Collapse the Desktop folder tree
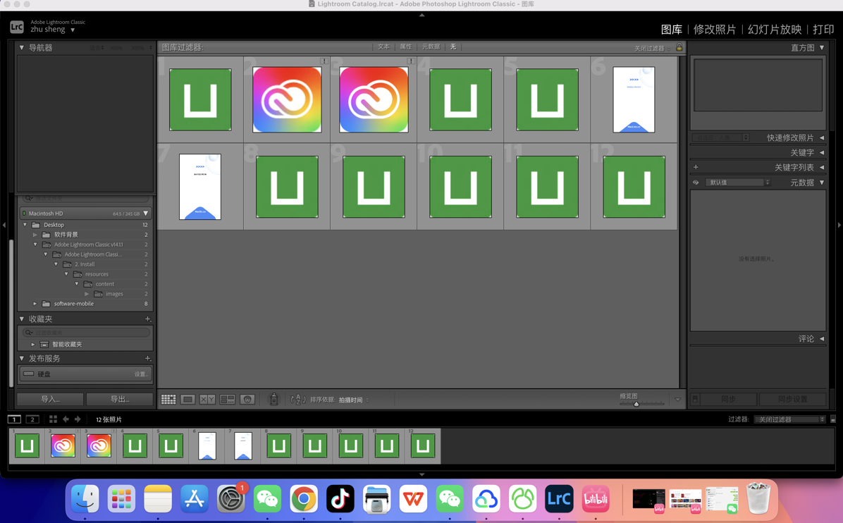Screen dimensions: 843x523 [25, 224]
